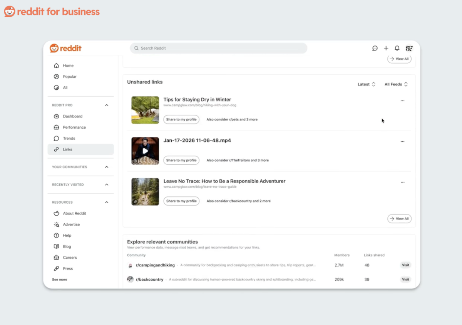Open the Latest sort dropdown
Screen dimensions: 462x325
[x=366, y=84]
